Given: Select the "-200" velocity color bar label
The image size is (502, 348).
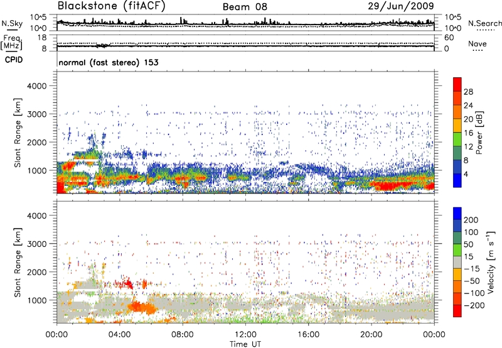Looking at the screenshot, I should 474,305.
